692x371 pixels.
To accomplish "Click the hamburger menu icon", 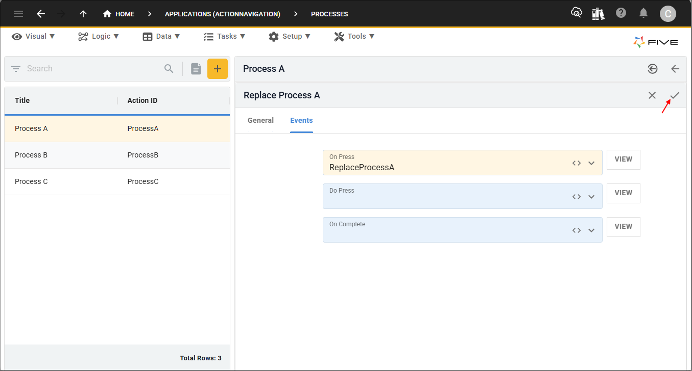I will 18,14.
